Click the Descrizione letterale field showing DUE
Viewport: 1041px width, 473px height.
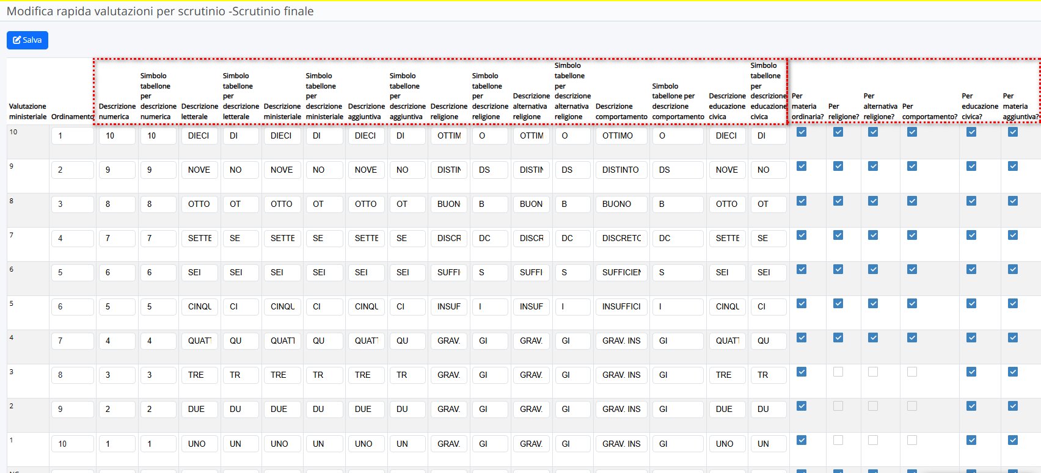coord(200,409)
